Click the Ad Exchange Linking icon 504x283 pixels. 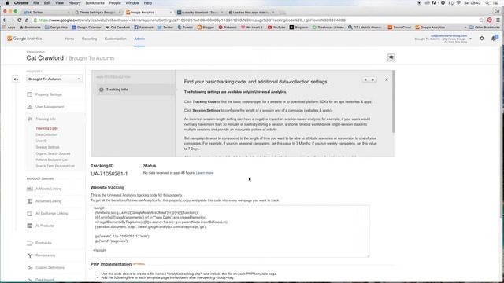30,213
